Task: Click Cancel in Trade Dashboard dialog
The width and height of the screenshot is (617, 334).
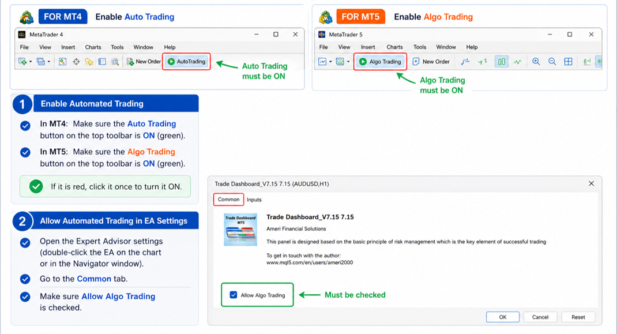Action: pos(540,317)
